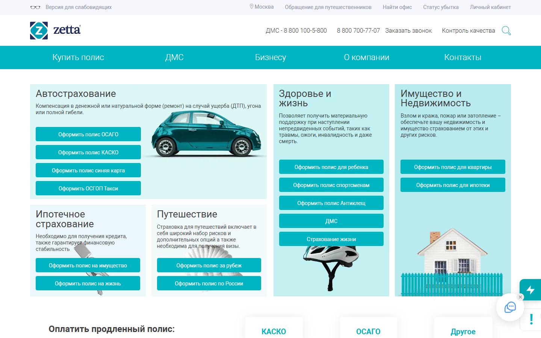Open Контроль качества link
This screenshot has width=541, height=338.
468,31
